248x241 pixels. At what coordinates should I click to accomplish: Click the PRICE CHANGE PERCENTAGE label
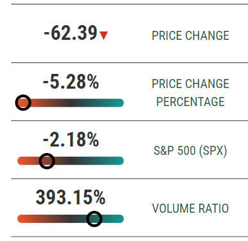pos(190,93)
